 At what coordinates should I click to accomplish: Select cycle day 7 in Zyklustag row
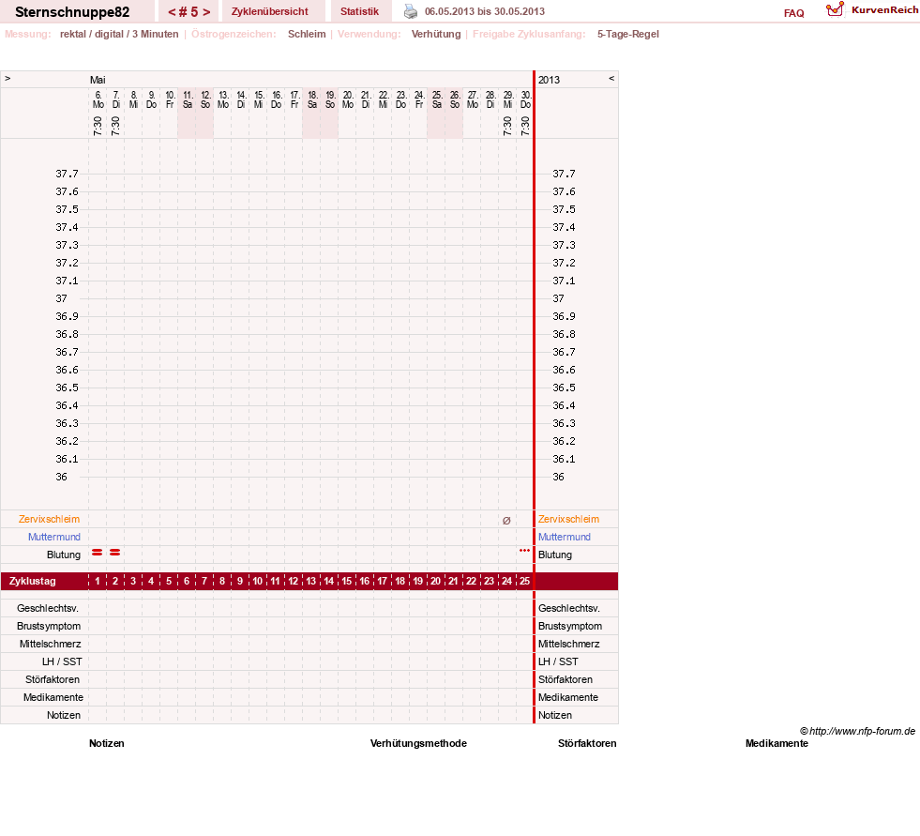(204, 581)
